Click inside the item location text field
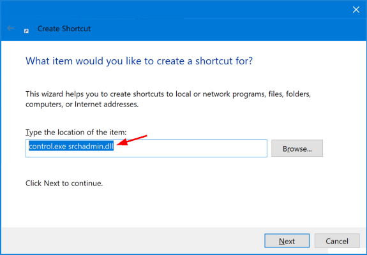 [x=146, y=148]
